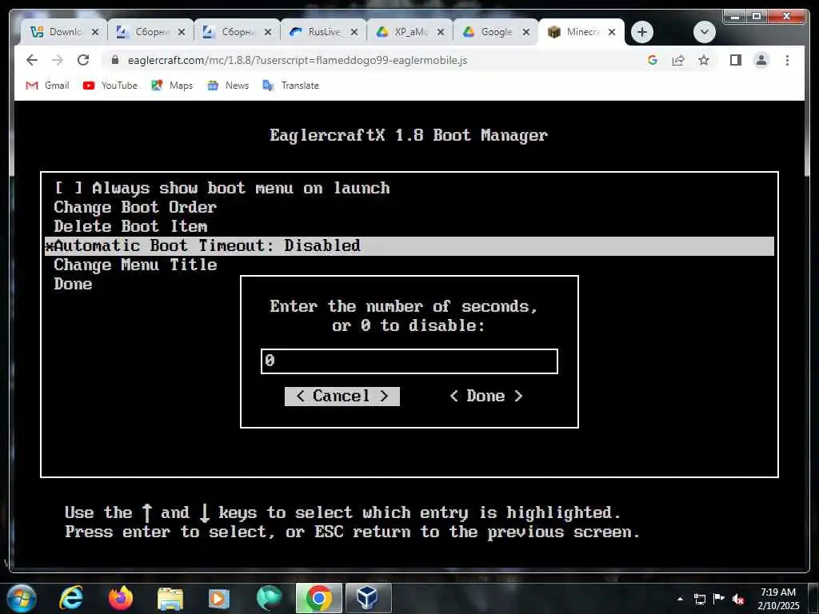The image size is (819, 614).
Task: Open the Gmail bookmark
Action: coord(47,86)
